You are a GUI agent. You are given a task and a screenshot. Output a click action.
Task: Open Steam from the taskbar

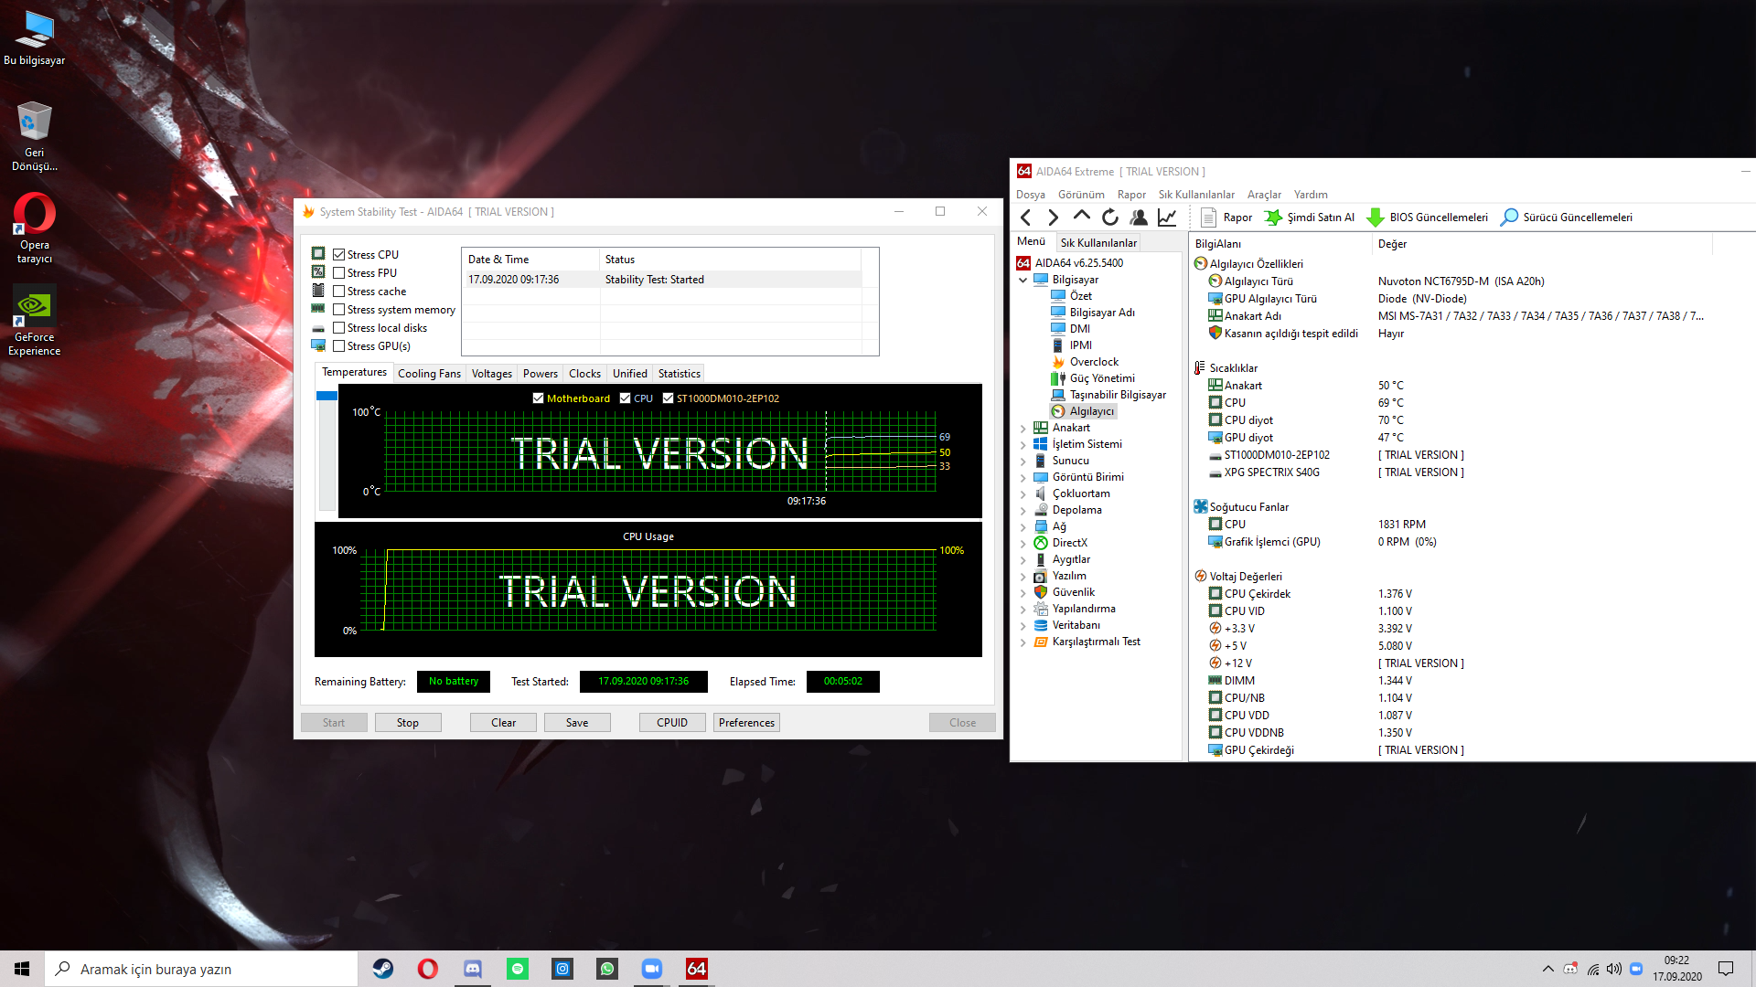[382, 969]
